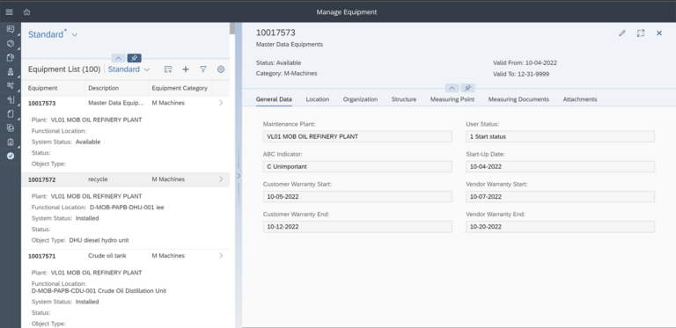Select equipment number 10017573 in the list
676x328 pixels.
(x=42, y=103)
